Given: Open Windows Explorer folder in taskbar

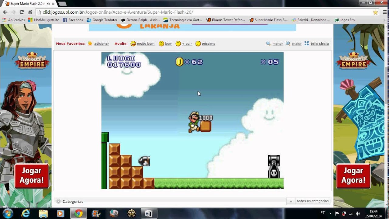Looking at the screenshot, I should click(x=43, y=214).
